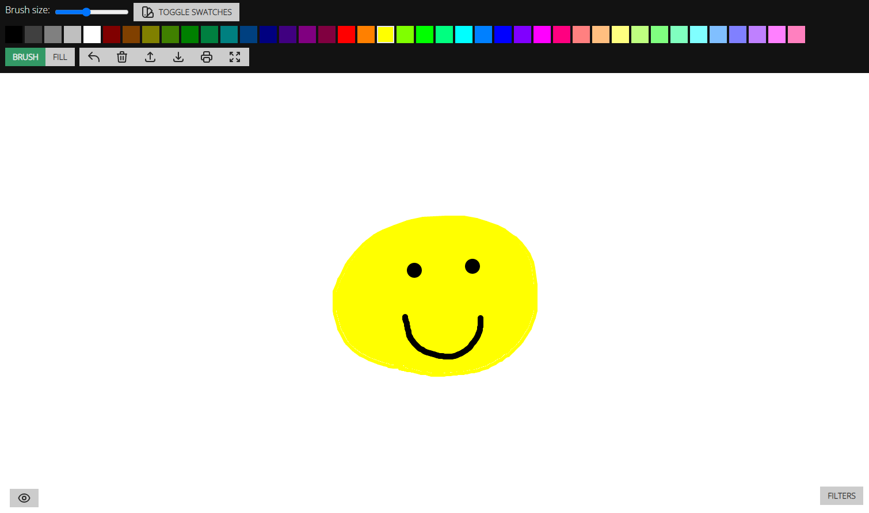
Task: Download the drawing via the download icon
Action: tap(178, 56)
